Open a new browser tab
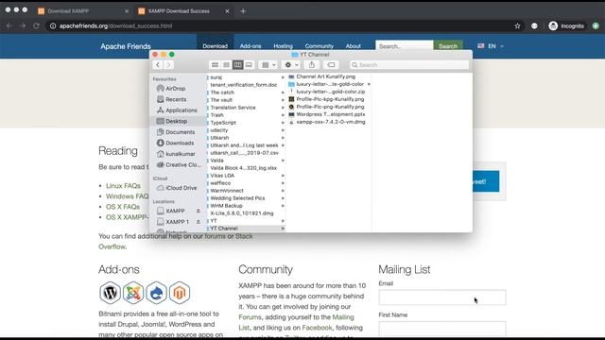605x340 pixels. [x=243, y=11]
